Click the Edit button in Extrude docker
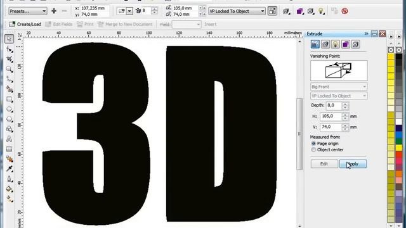The width and height of the screenshot is (406, 228). 324,164
